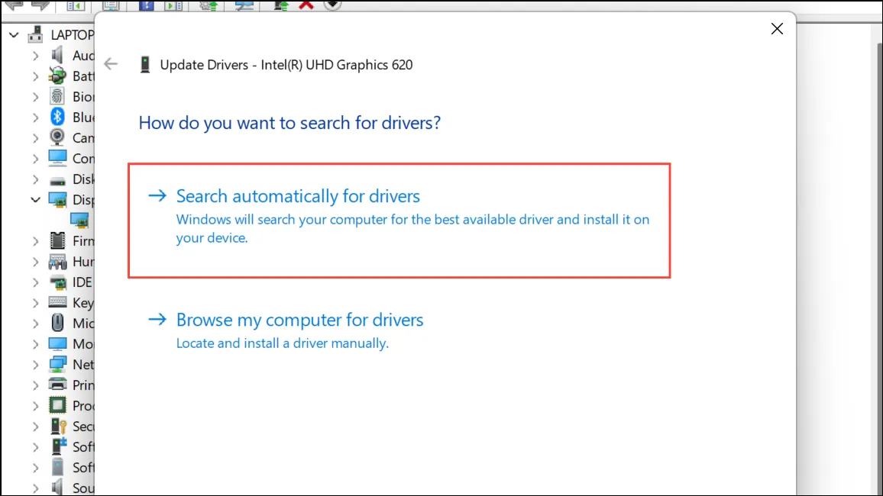Expand the Con (computer) category chevron
This screenshot has height=496, width=883.
35,159
